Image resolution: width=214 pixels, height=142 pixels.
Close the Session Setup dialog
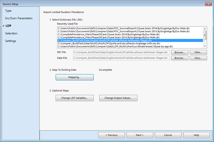pyautogui.click(x=208, y=4)
